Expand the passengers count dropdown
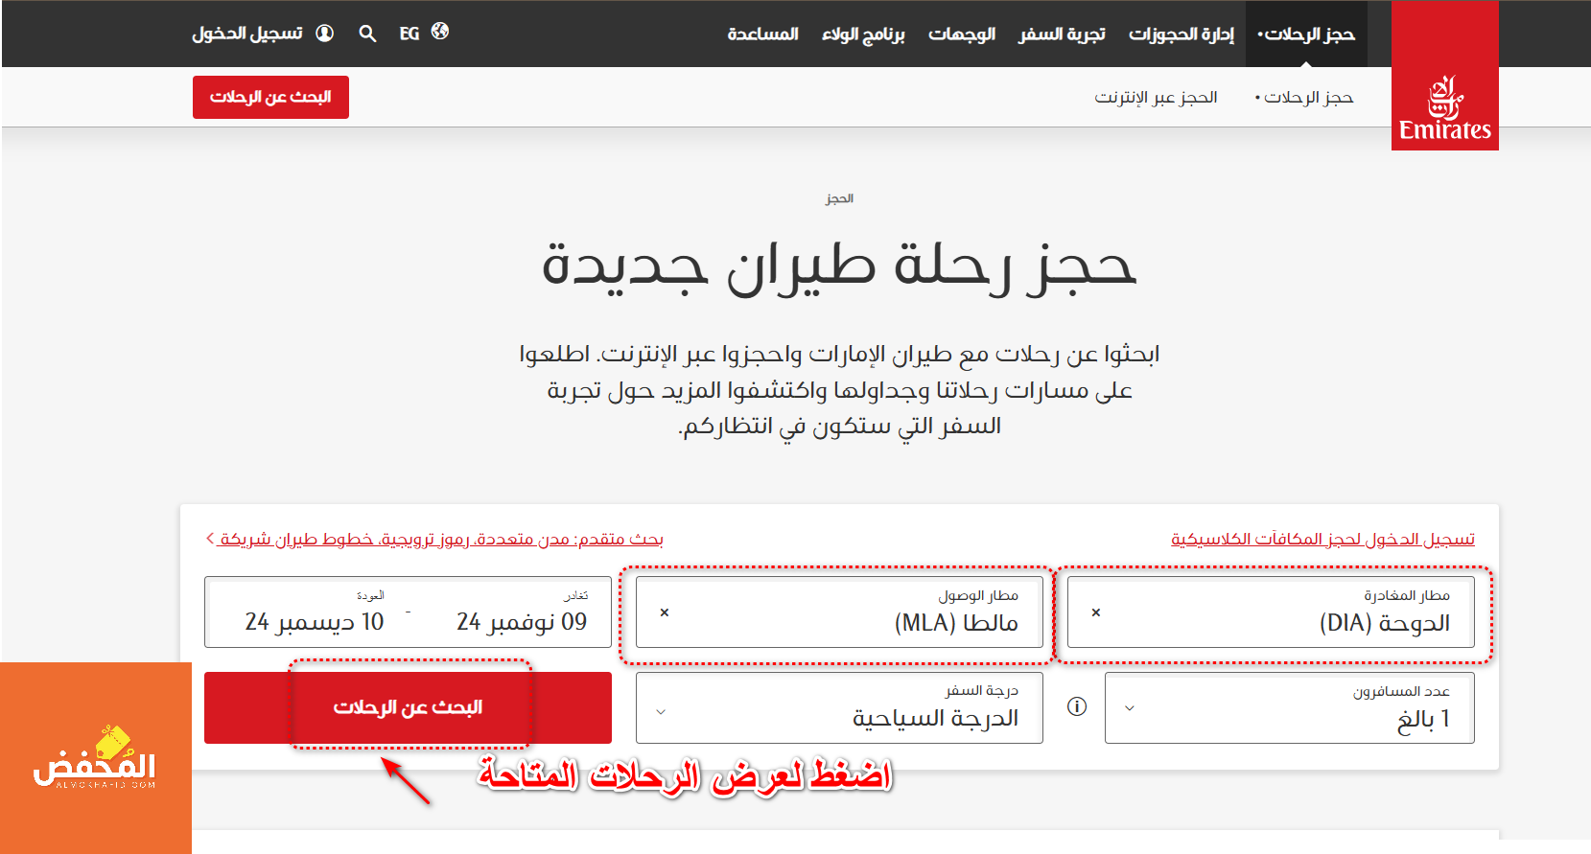This screenshot has height=854, width=1591. [x=1129, y=708]
